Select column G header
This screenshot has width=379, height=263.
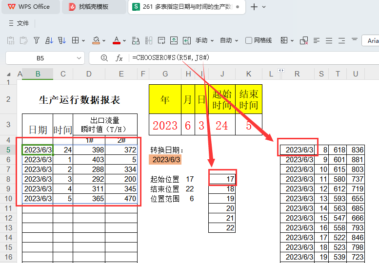pyautogui.click(x=165, y=74)
